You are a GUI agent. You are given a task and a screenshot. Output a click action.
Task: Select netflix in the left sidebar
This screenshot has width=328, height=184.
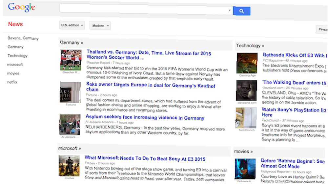click(x=12, y=82)
